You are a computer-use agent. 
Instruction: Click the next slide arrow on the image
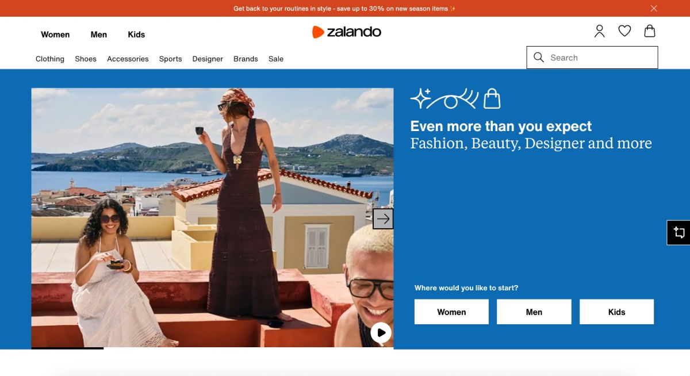(383, 219)
